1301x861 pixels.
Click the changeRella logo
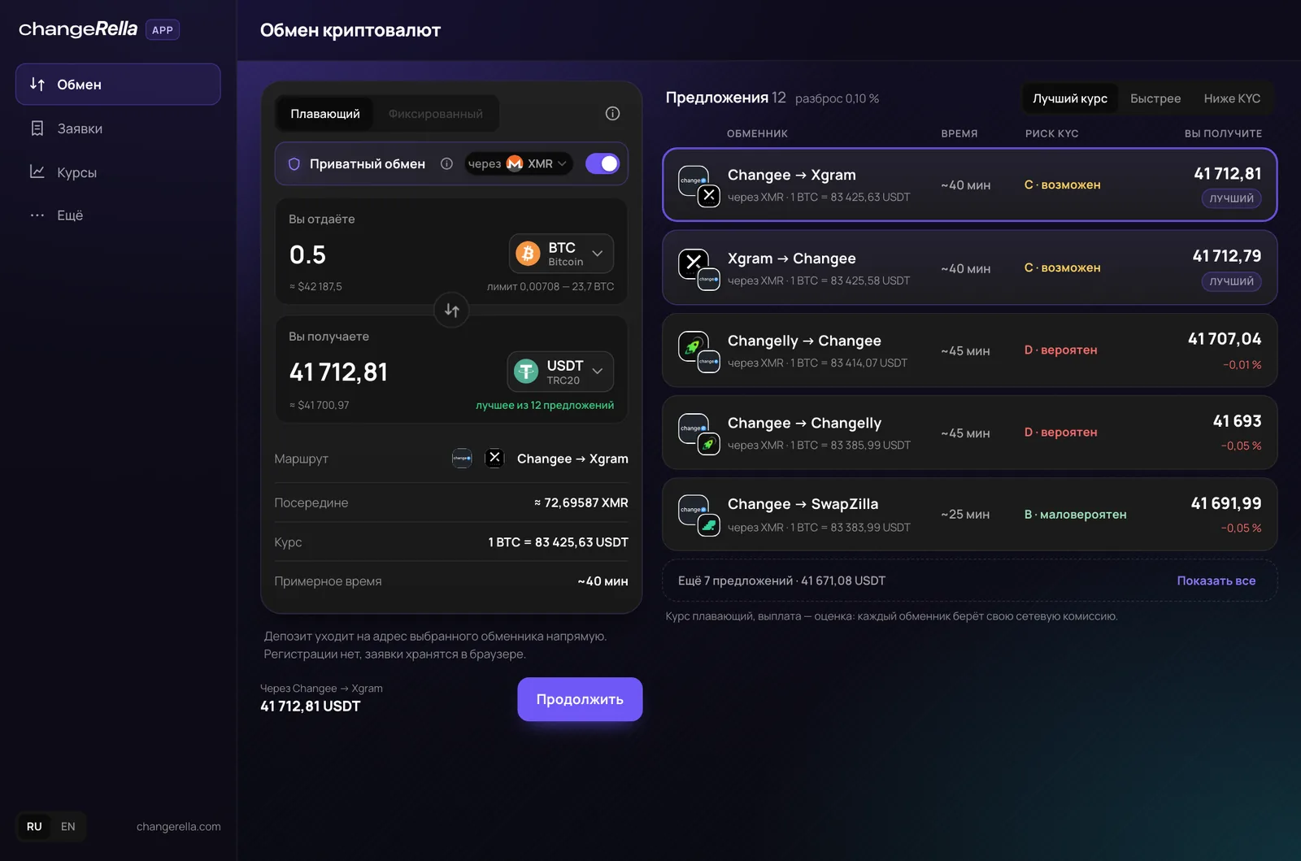coord(78,29)
